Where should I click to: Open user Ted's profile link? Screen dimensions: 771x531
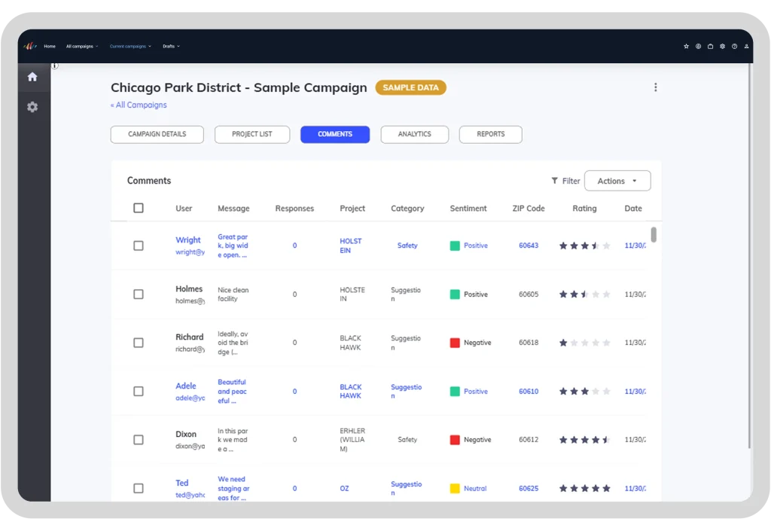[182, 483]
